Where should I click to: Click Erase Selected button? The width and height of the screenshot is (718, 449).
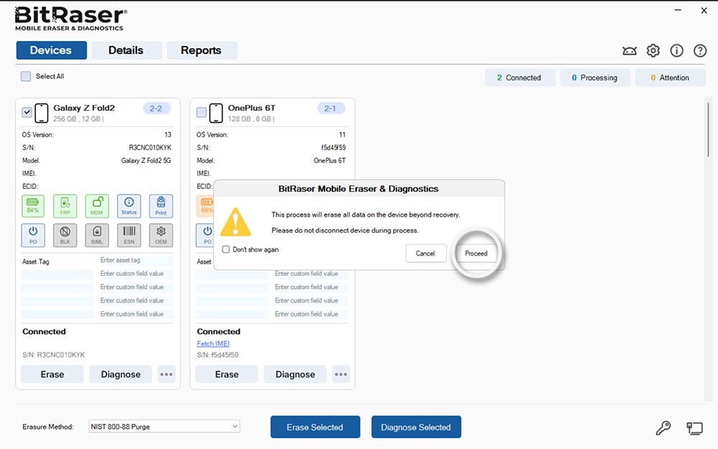point(315,427)
